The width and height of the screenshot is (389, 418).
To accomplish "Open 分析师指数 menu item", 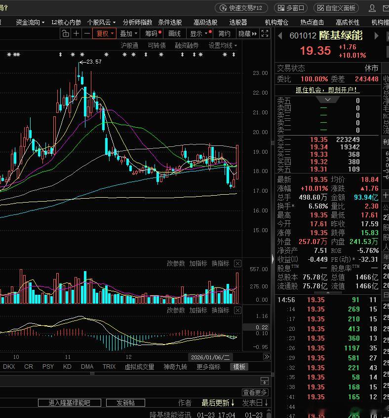I will 137,22.
